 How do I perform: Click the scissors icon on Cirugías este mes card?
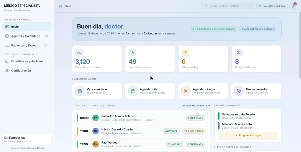click(x=239, y=52)
